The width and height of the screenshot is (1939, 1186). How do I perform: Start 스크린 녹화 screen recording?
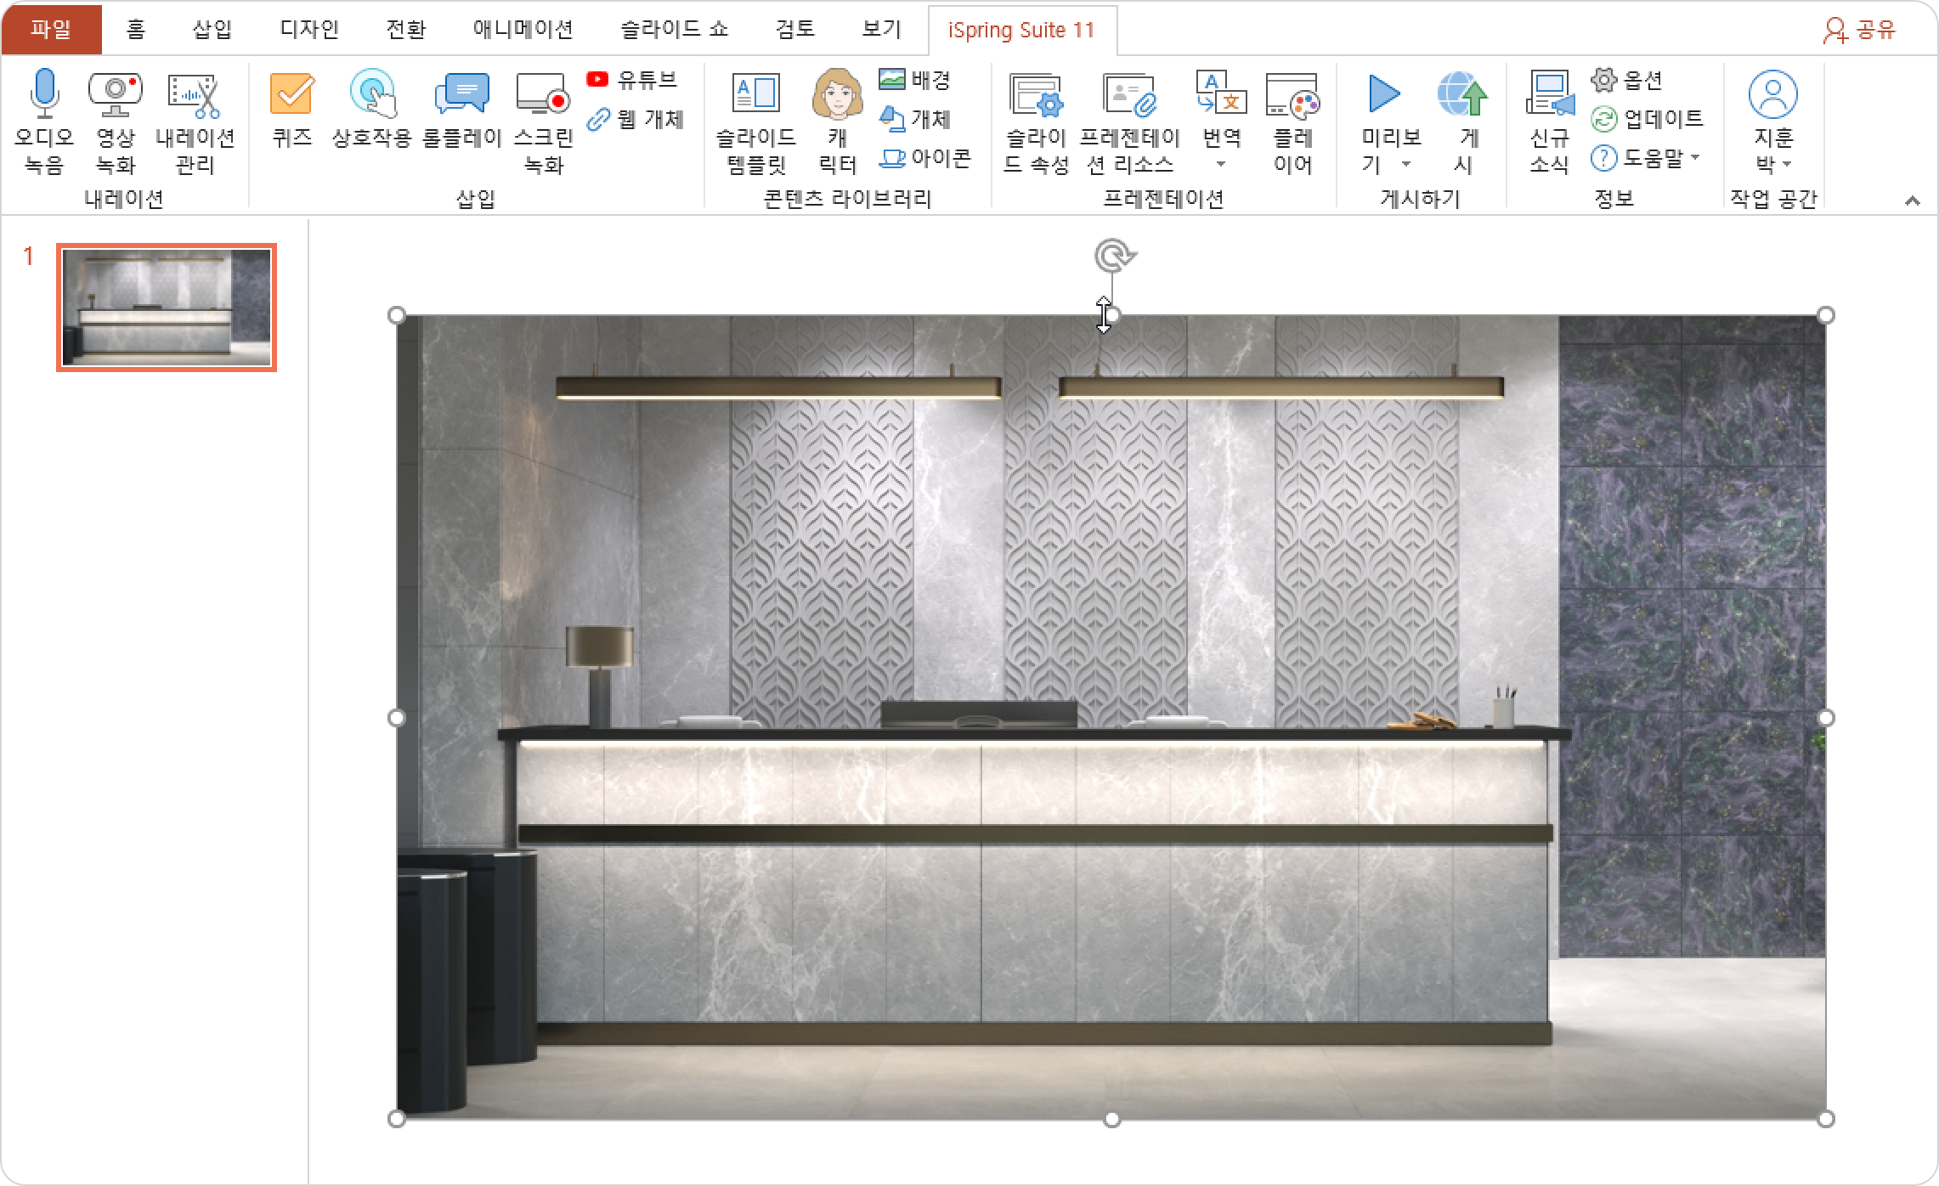(544, 95)
